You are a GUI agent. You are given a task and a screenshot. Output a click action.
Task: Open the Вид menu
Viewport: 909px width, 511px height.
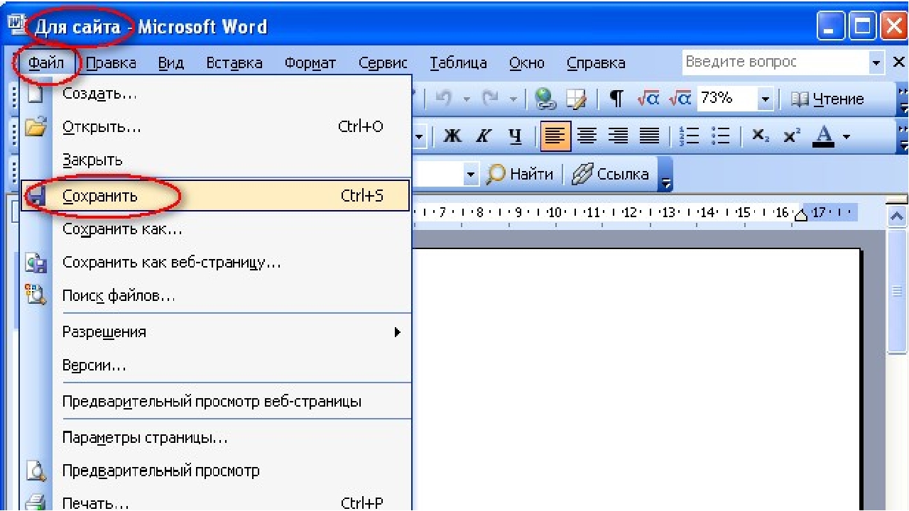[170, 63]
